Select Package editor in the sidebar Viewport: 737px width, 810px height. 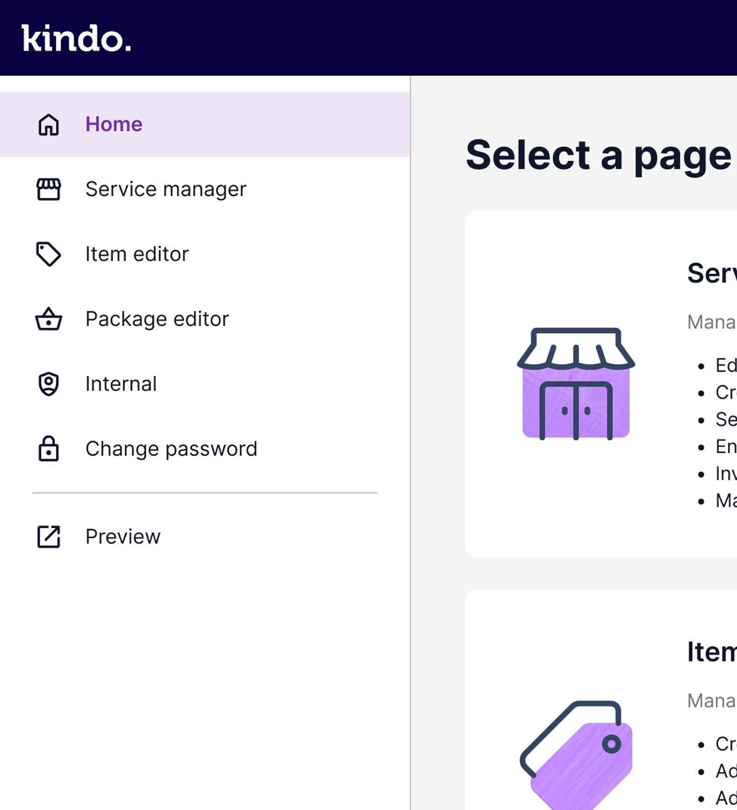[x=205, y=319]
